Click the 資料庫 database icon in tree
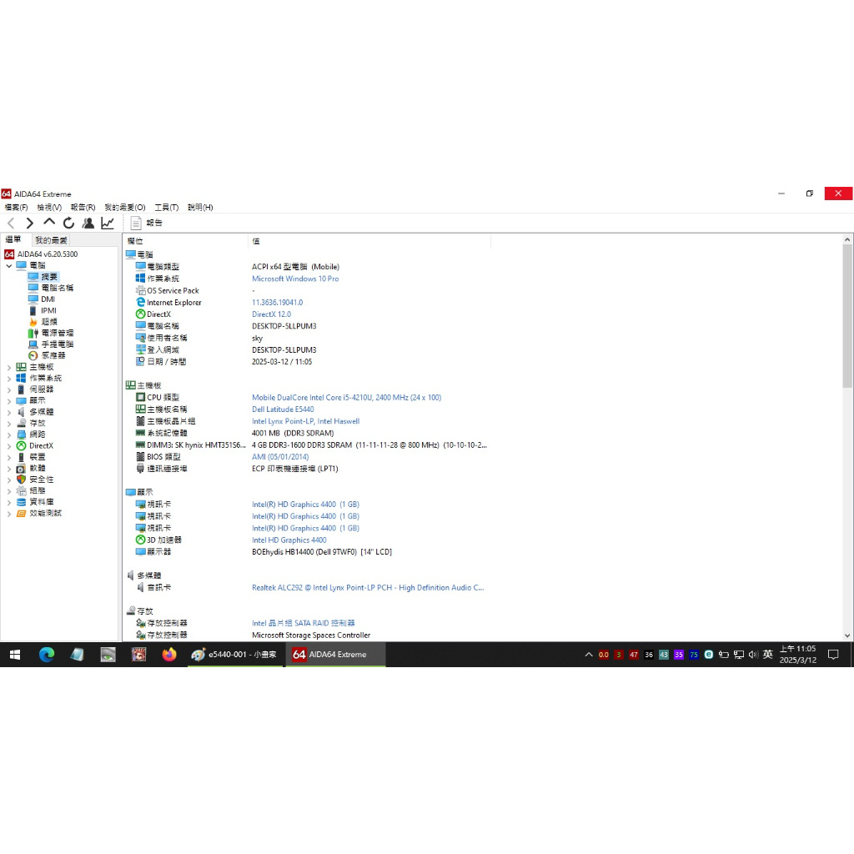 click(x=21, y=503)
